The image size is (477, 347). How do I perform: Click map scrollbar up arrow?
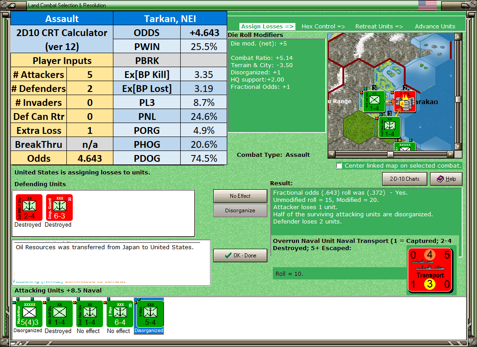[x=458, y=37]
